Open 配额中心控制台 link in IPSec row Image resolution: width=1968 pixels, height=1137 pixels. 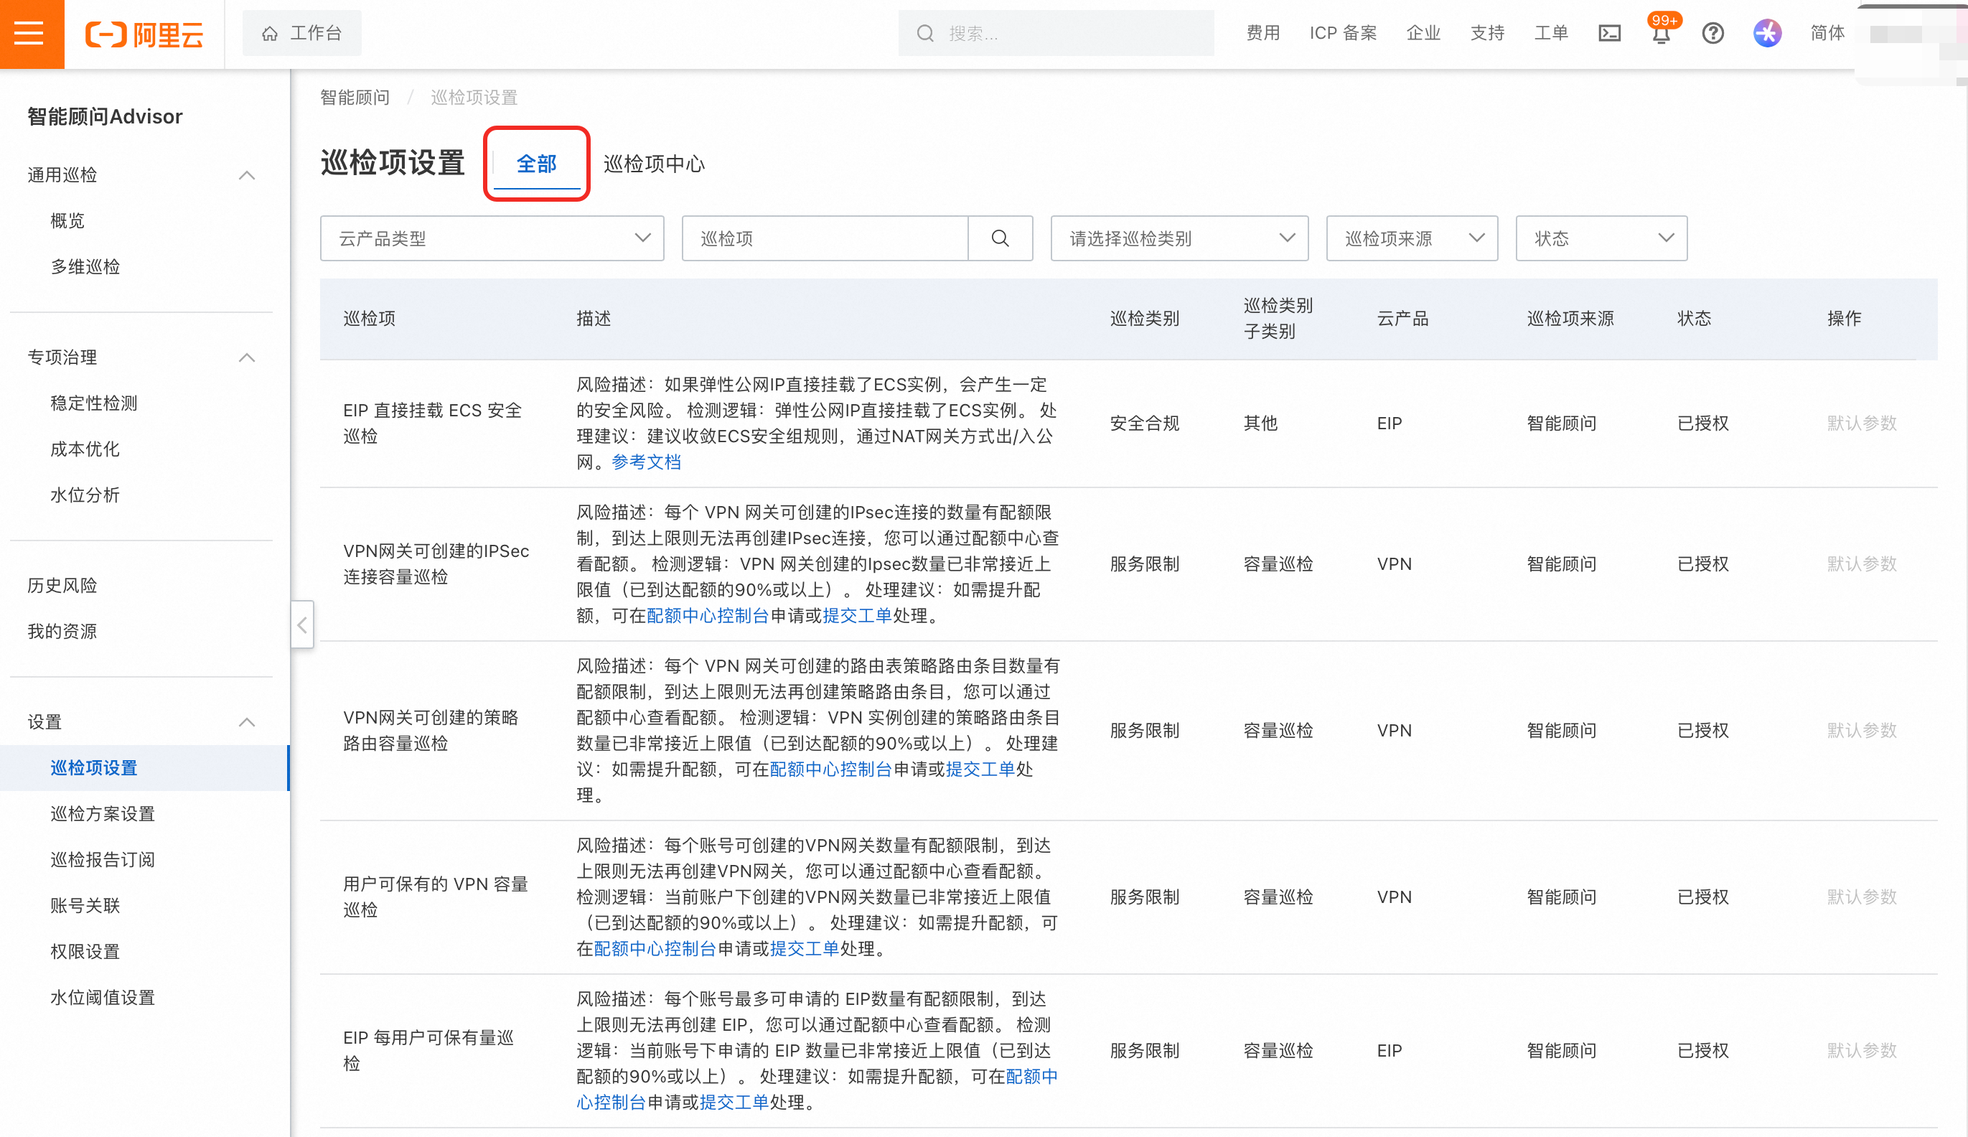708,616
